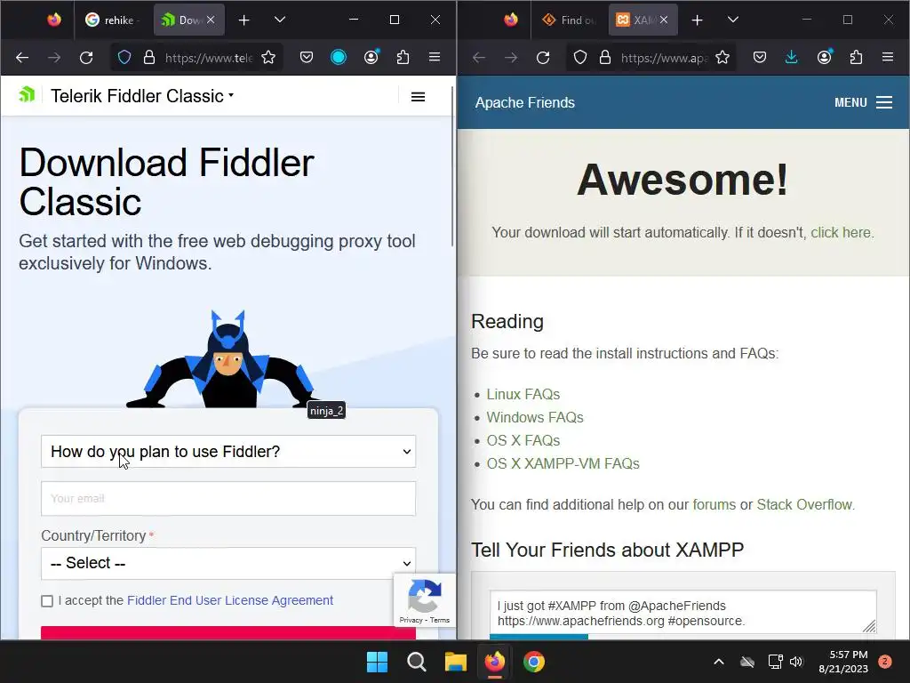Open the OS X FAQs link
The height and width of the screenshot is (683, 910).
523,441
